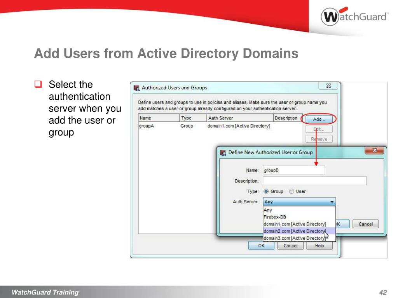Click the Authorized Users and Groups title icon
This screenshot has width=398, height=298.
click(136, 88)
